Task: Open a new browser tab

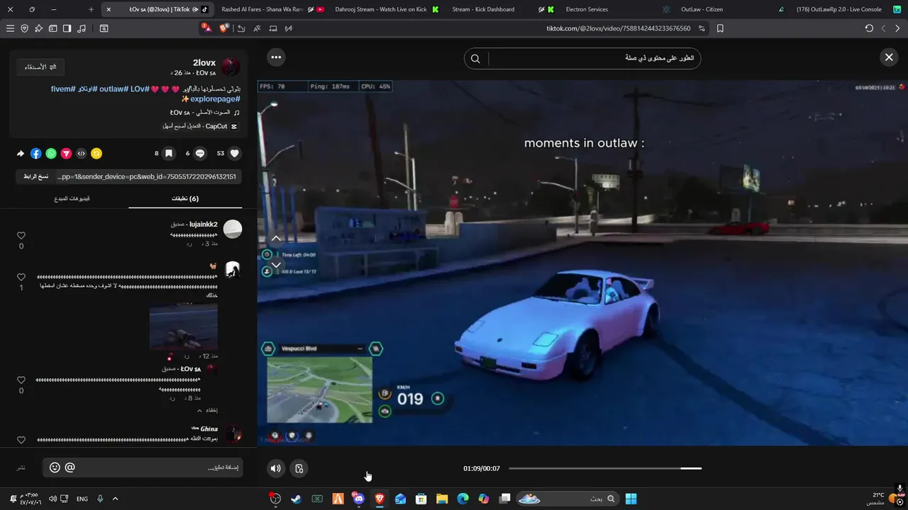Action: tap(91, 9)
